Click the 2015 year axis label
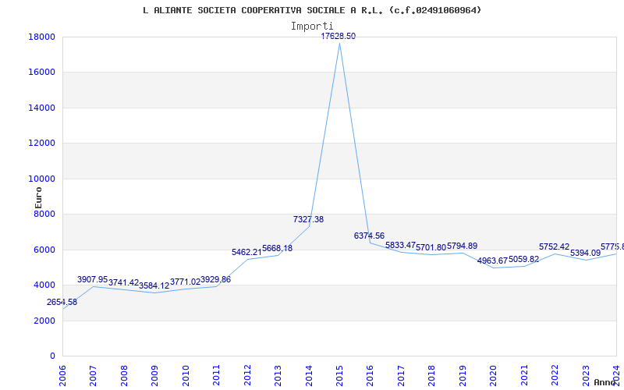The image size is (624, 390). [x=340, y=375]
